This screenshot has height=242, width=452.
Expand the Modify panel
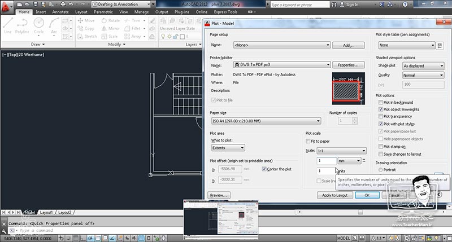click(x=117, y=45)
